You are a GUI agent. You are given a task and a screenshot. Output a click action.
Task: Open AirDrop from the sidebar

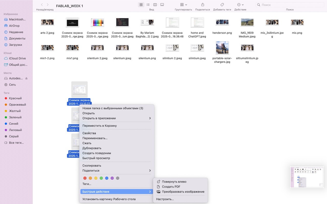[14, 26]
